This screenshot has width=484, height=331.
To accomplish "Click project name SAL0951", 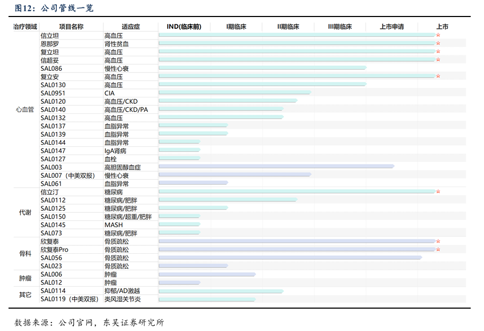I will tap(53, 93).
